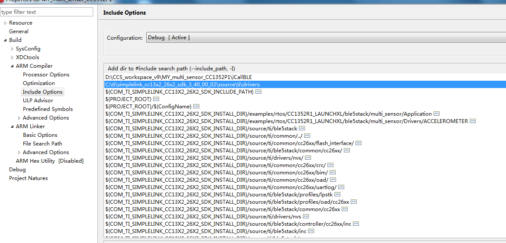Viewport: 506px width, 243px height.
Task: Click ellipsis icon after cc26xx/crc/ path
Action: [x=330, y=165]
